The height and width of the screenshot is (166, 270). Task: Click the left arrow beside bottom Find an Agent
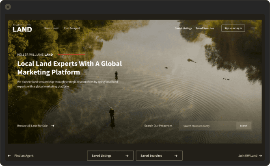tap(9, 155)
